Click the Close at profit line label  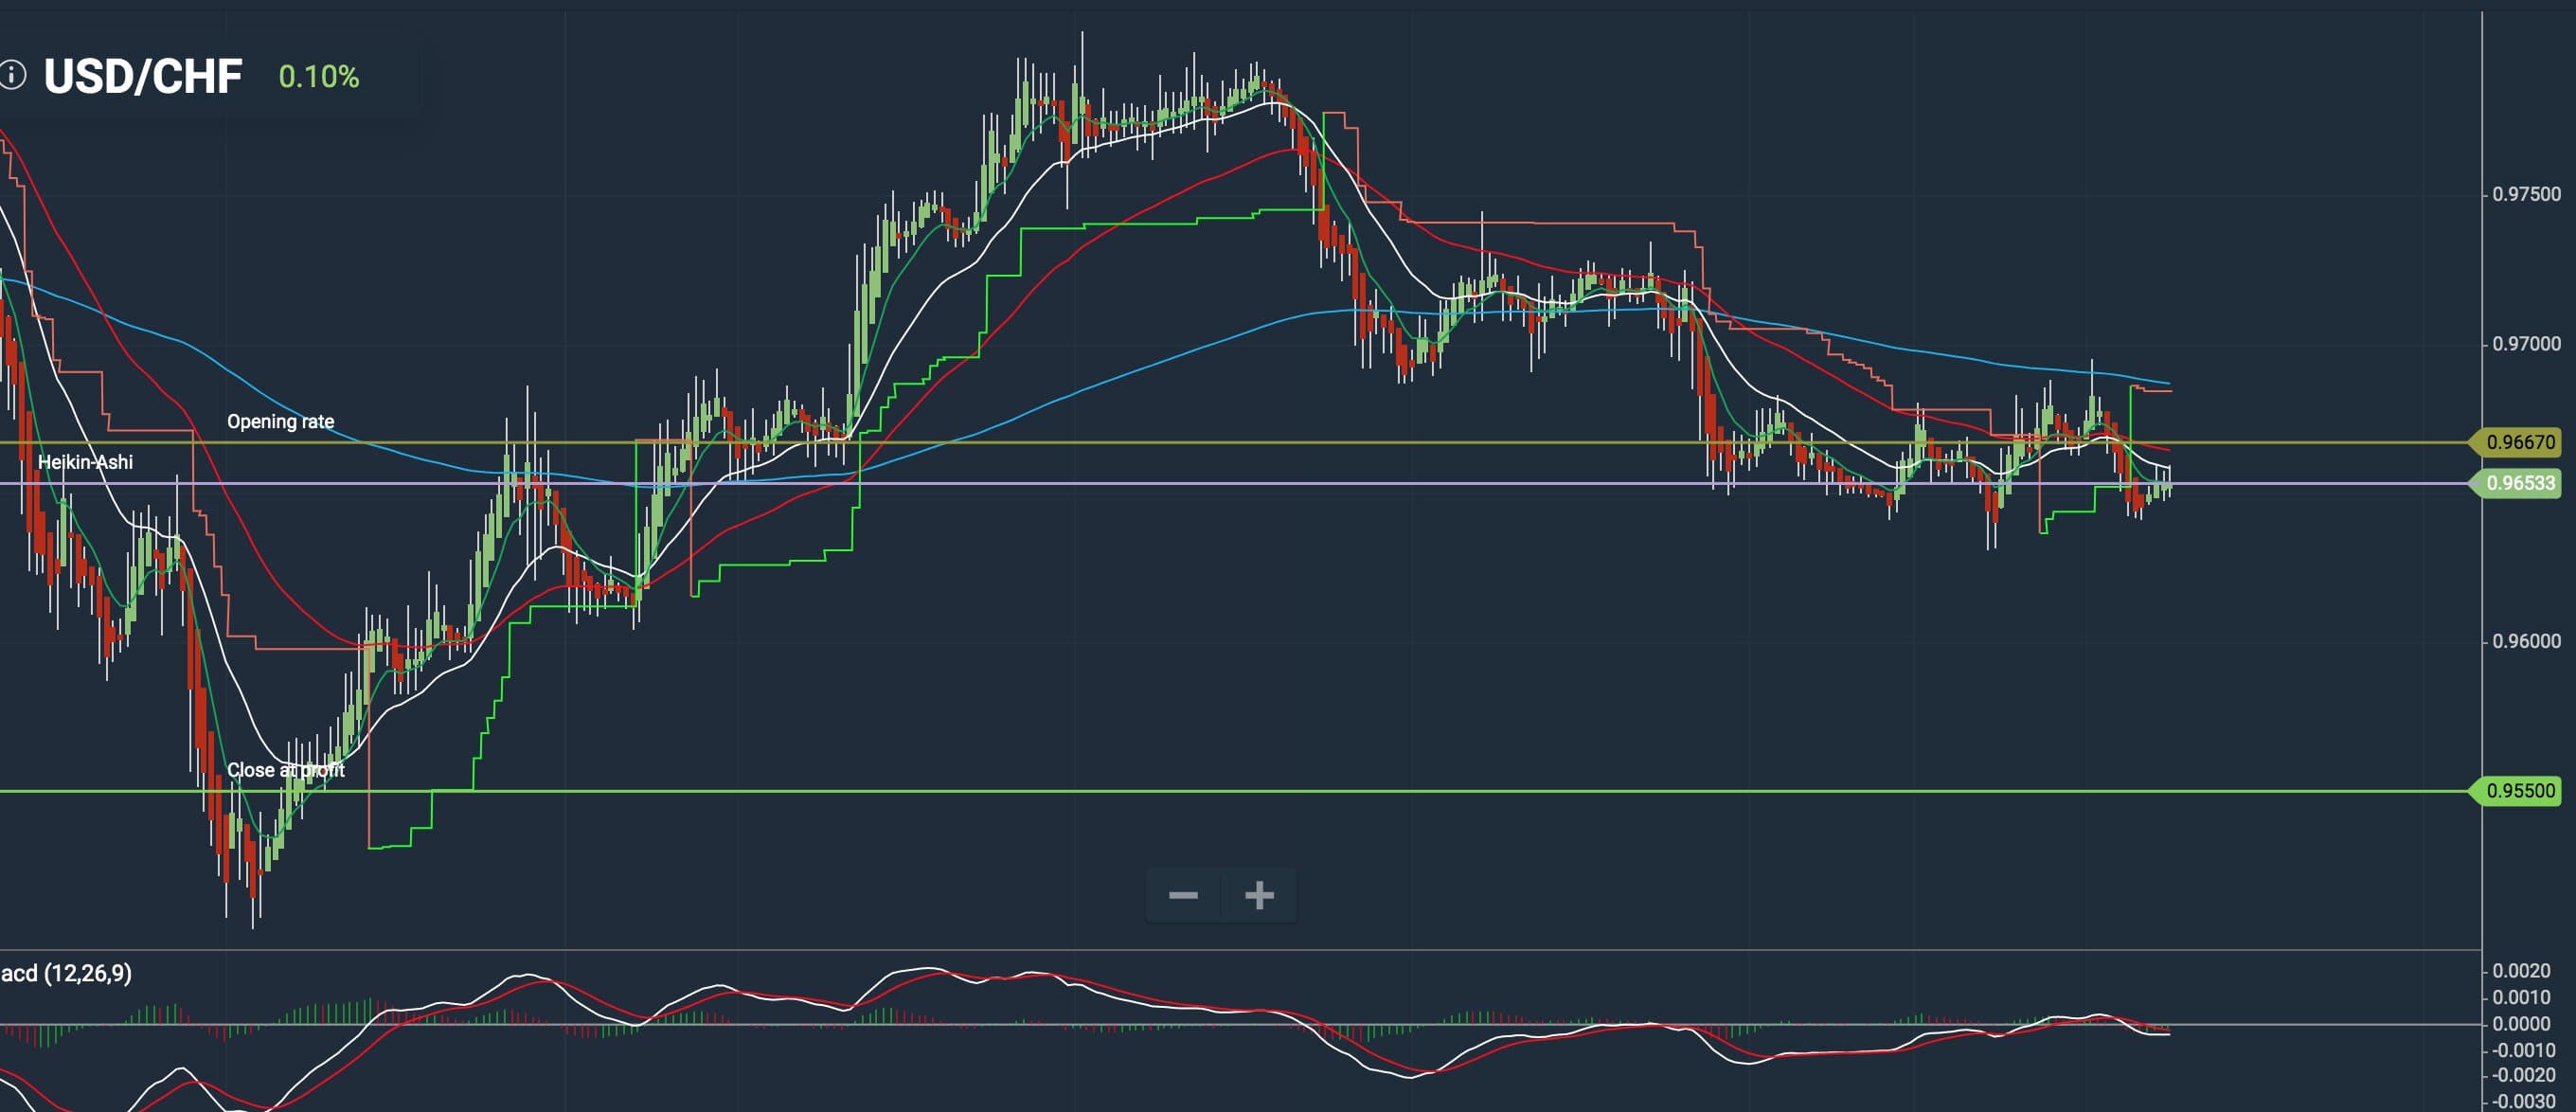tap(286, 770)
